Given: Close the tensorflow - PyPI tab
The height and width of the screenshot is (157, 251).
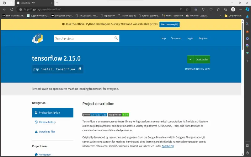Looking at the screenshot, I should [x=51, y=3].
